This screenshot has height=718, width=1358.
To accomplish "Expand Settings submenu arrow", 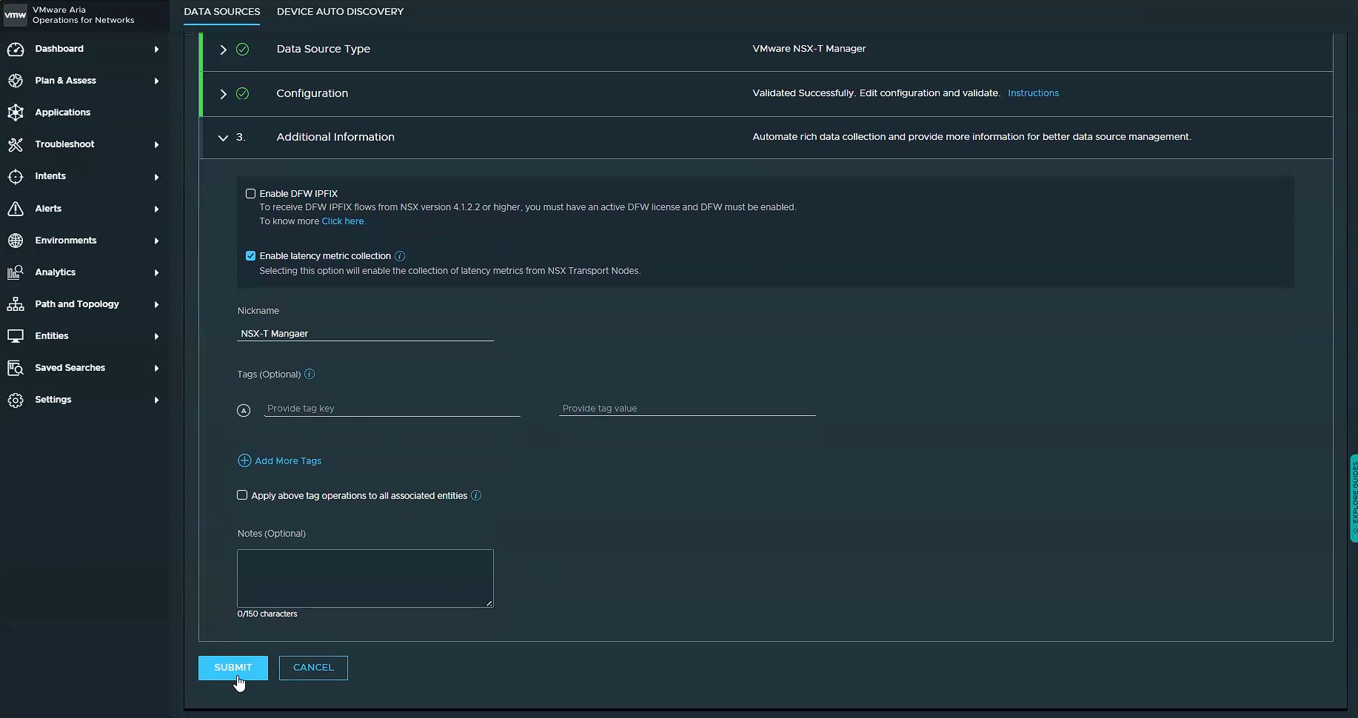I will pyautogui.click(x=156, y=400).
